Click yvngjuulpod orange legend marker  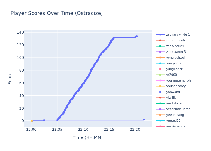pos(160,58)
